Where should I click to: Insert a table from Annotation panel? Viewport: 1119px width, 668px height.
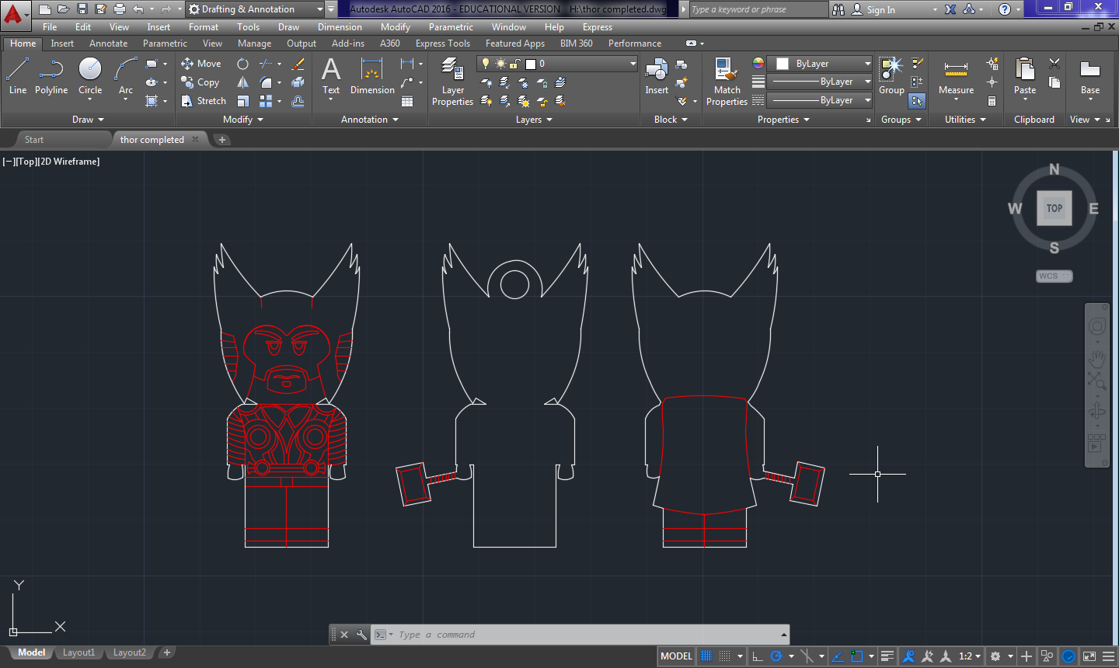[407, 101]
